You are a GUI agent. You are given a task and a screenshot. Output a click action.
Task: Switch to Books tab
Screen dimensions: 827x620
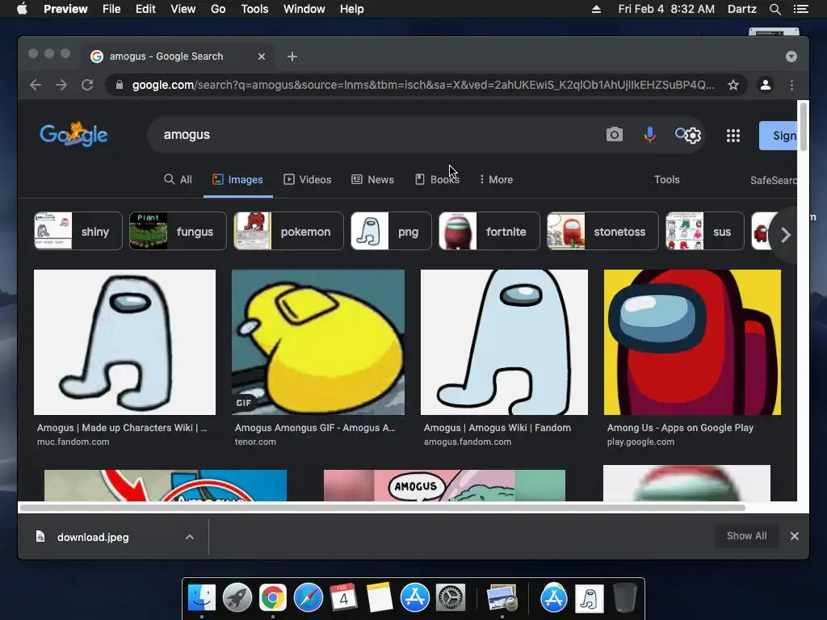tap(437, 180)
